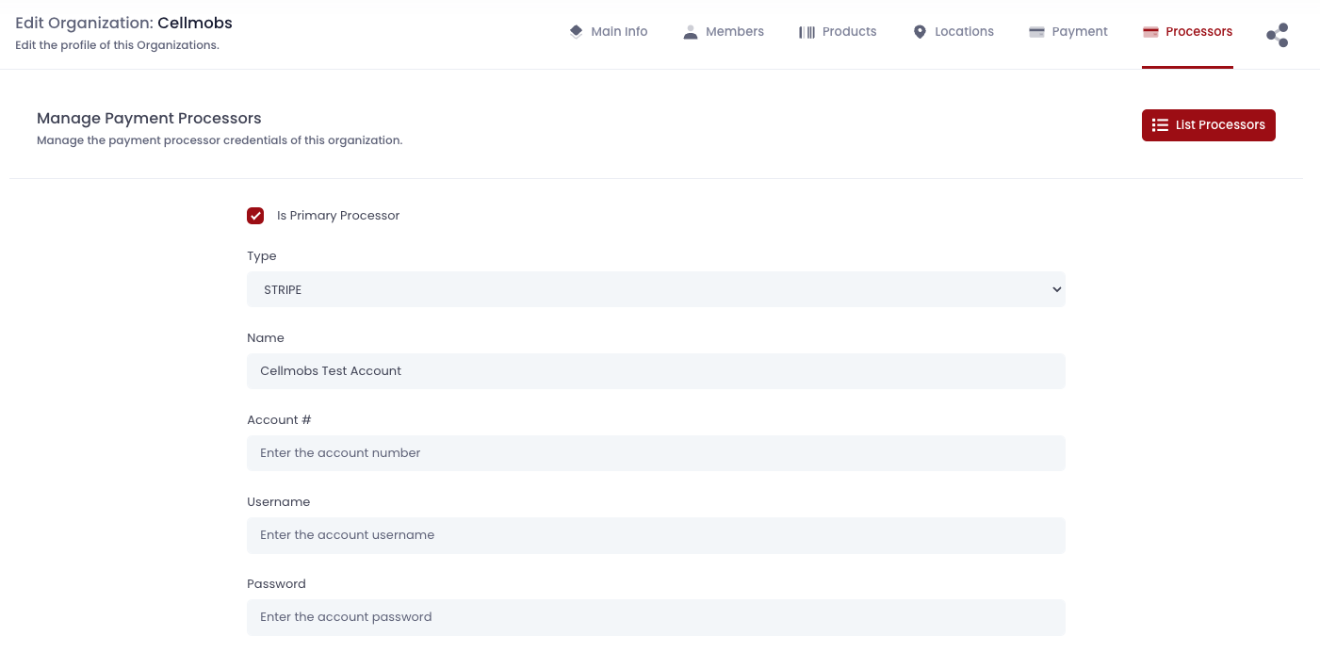Focus the Account # input field

point(656,453)
